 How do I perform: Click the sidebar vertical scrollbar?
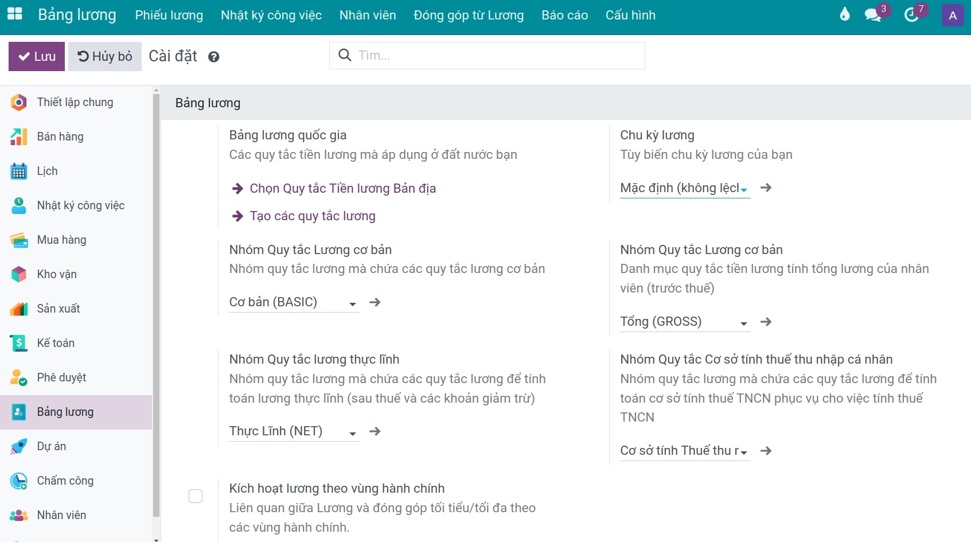(x=157, y=305)
